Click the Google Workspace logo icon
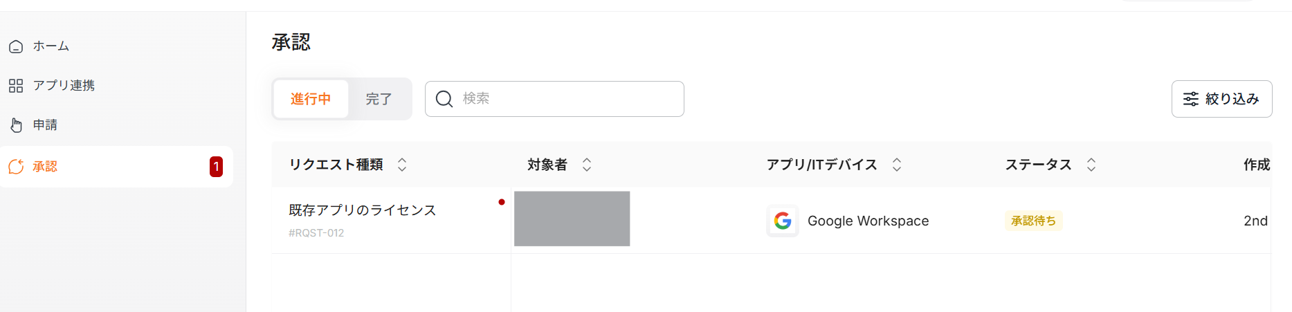The height and width of the screenshot is (312, 1292). (x=783, y=221)
